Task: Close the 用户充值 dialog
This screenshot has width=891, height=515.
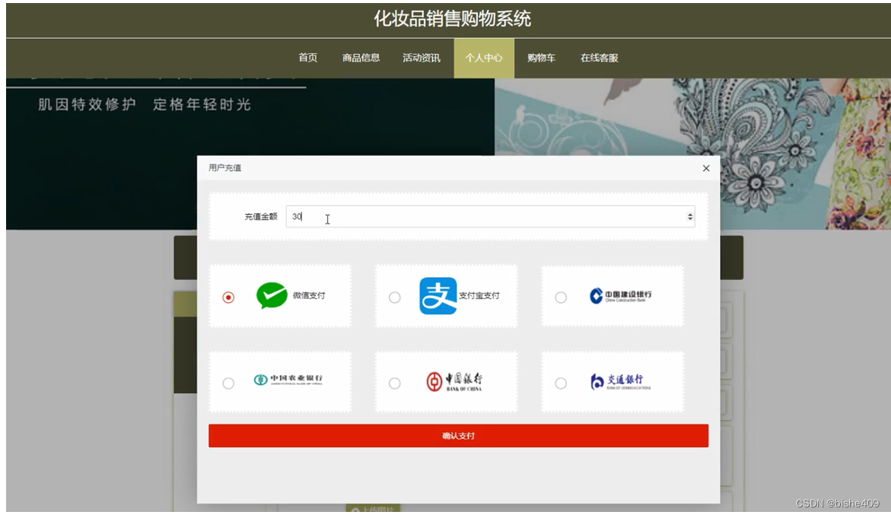Action: [706, 168]
